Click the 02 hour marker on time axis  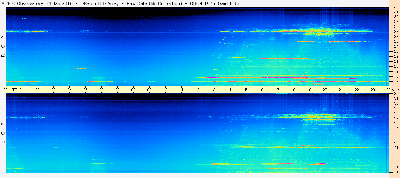tap(38, 90)
